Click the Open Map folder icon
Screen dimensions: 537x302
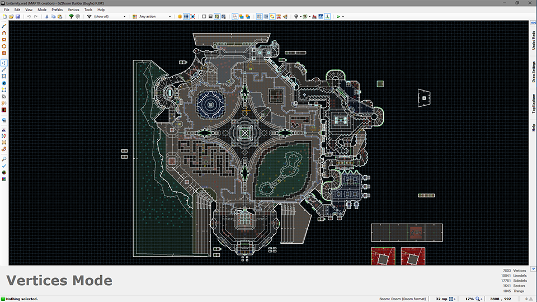click(x=11, y=16)
